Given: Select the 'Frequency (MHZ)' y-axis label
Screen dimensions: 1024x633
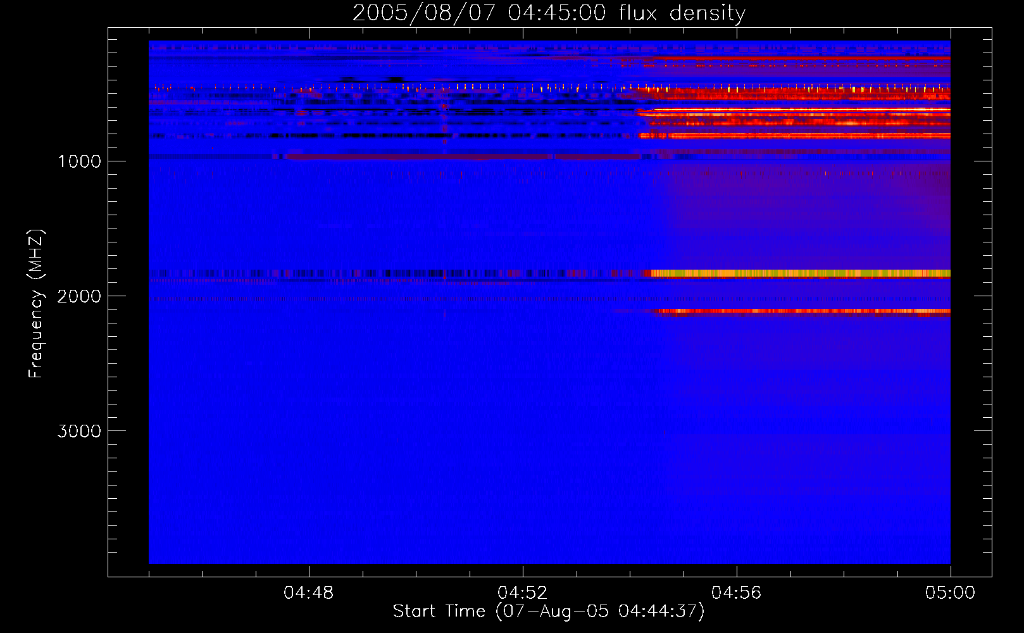Looking at the screenshot, I should [x=36, y=304].
